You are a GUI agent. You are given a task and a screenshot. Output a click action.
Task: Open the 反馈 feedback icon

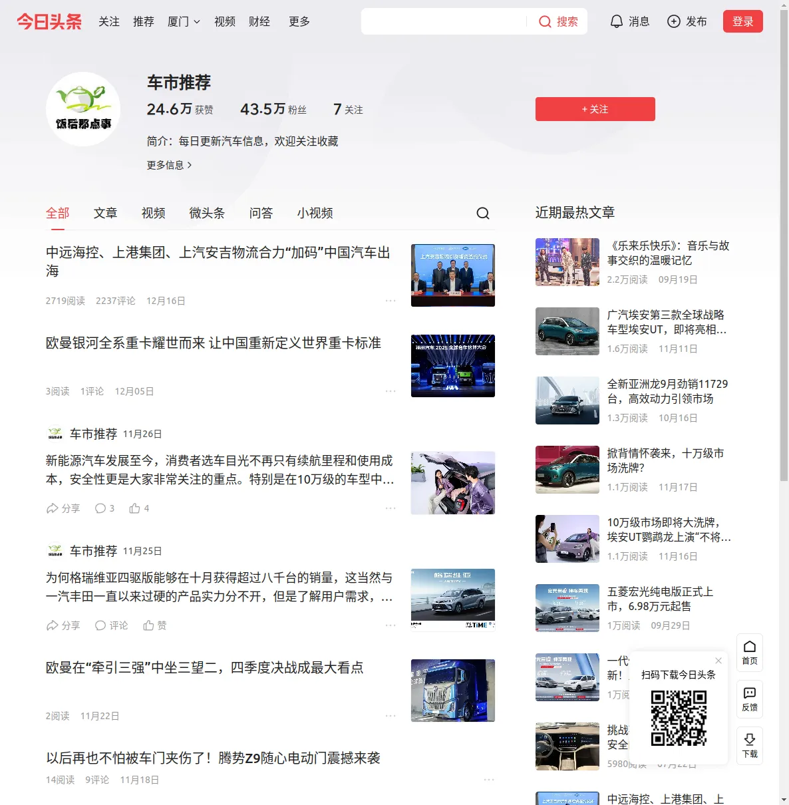coord(750,699)
